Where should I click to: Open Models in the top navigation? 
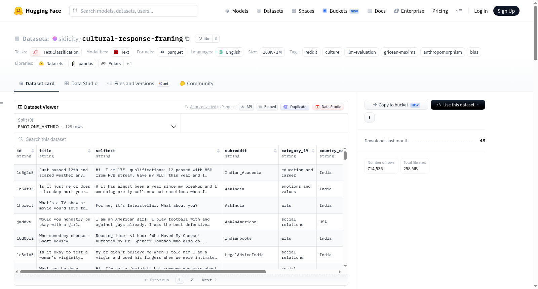tap(237, 11)
